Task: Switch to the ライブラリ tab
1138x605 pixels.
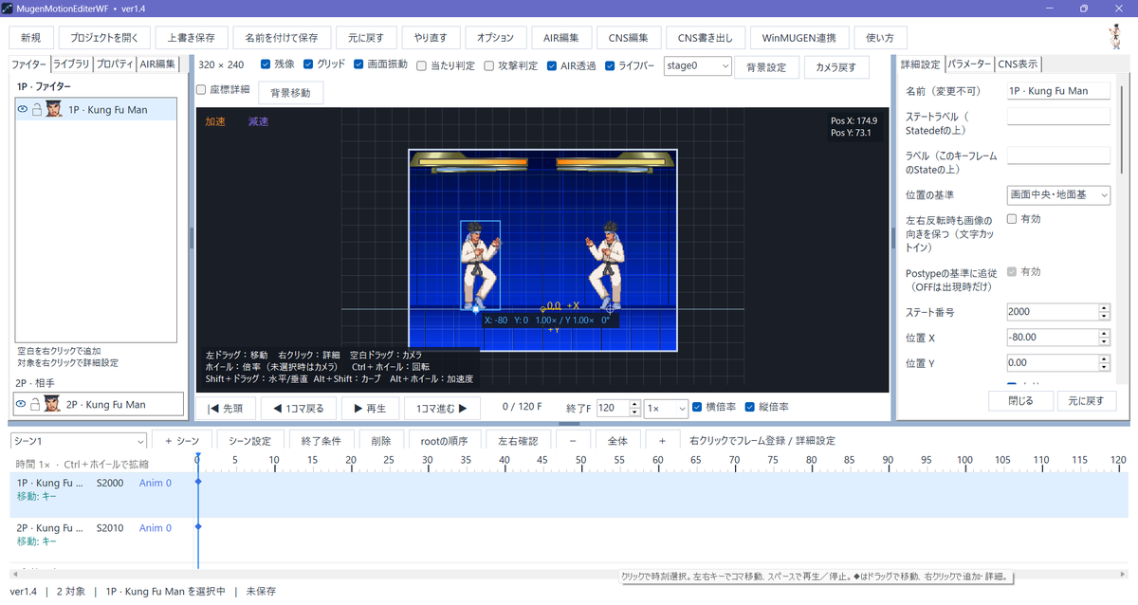Action: coord(72,64)
